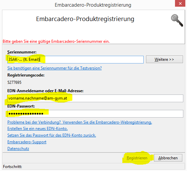Open the Embarcadero-Support link
Image resolution: width=187 pixels, height=171 pixels.
[x=27, y=142]
